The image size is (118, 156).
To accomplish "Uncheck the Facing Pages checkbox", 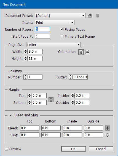I will coord(62,29).
